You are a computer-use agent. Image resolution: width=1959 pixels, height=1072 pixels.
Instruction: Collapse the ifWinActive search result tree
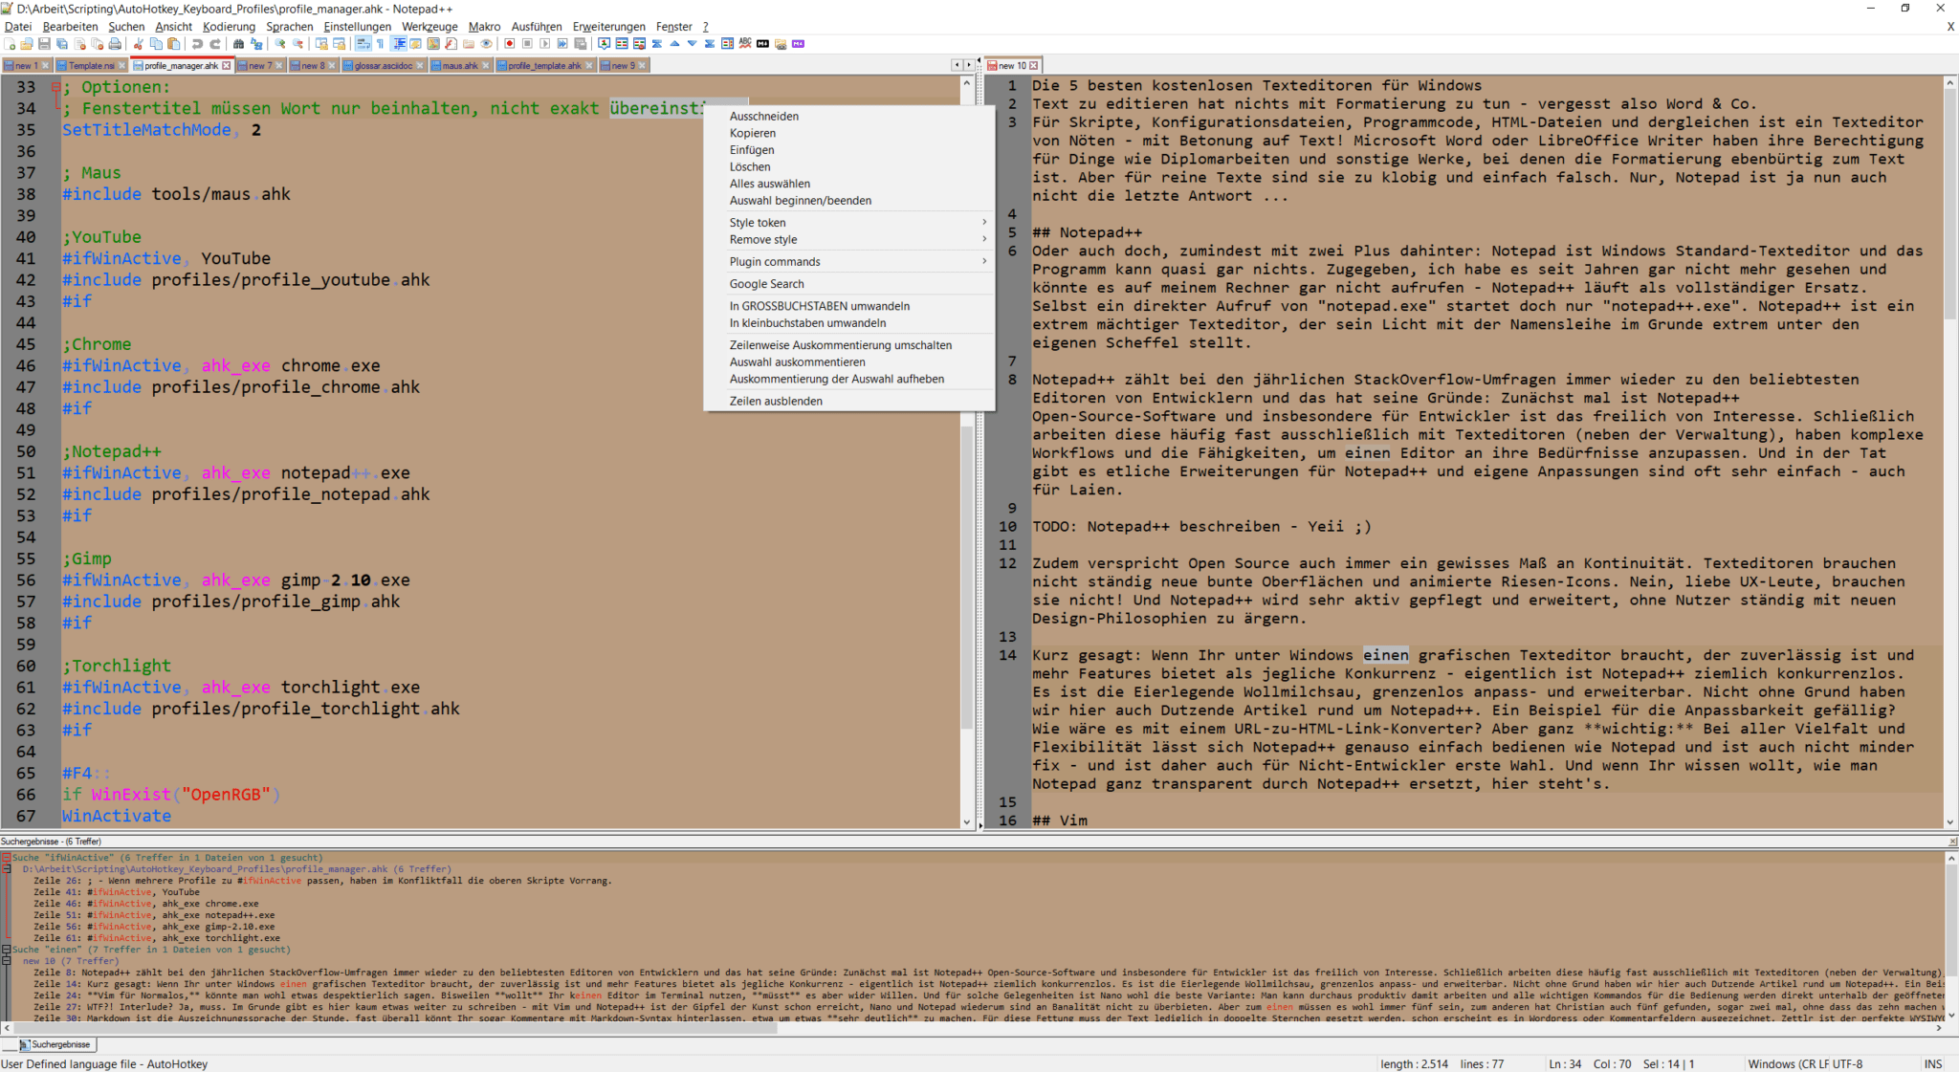click(x=6, y=858)
